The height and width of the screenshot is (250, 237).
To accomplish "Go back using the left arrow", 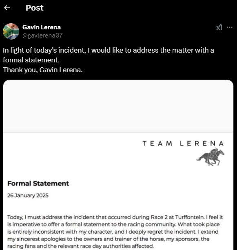I will 7,8.
